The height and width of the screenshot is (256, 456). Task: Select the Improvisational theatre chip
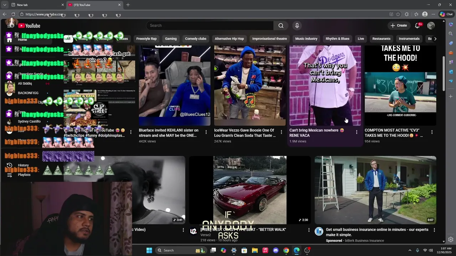(269, 39)
